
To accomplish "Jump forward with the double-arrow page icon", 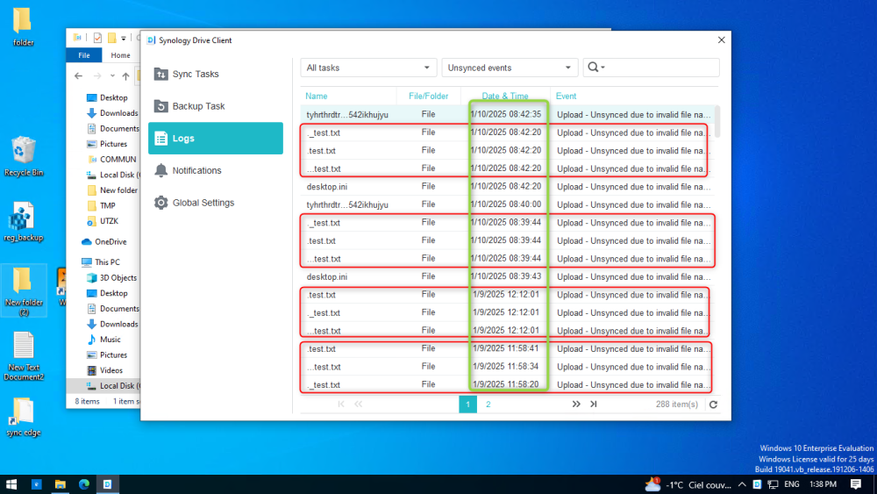I will click(x=576, y=405).
